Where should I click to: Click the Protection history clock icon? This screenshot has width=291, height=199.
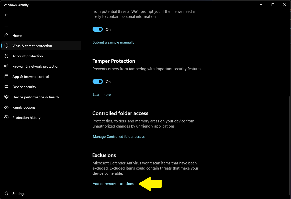[x=7, y=118]
